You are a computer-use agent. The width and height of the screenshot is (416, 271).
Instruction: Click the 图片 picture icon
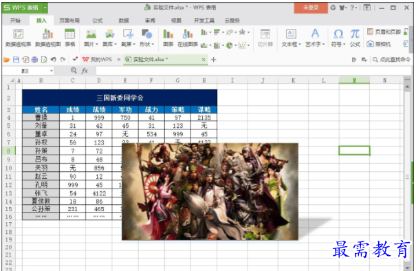point(91,34)
